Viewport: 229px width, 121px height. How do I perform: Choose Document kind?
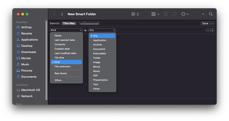click(x=102, y=49)
